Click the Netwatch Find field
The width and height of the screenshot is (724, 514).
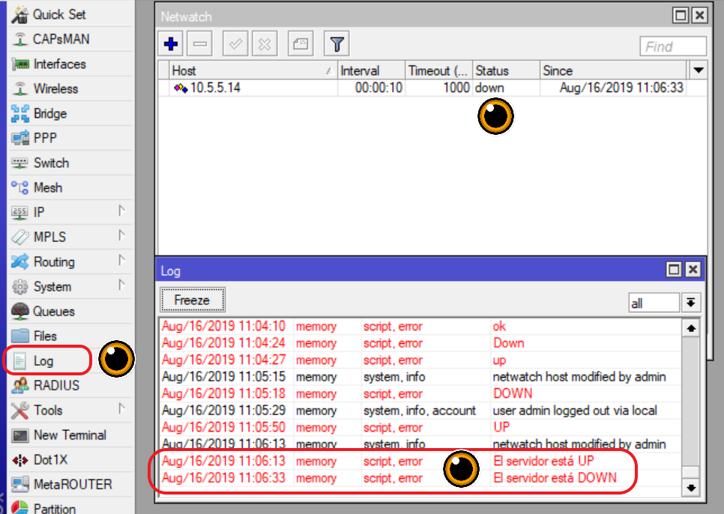pos(673,46)
